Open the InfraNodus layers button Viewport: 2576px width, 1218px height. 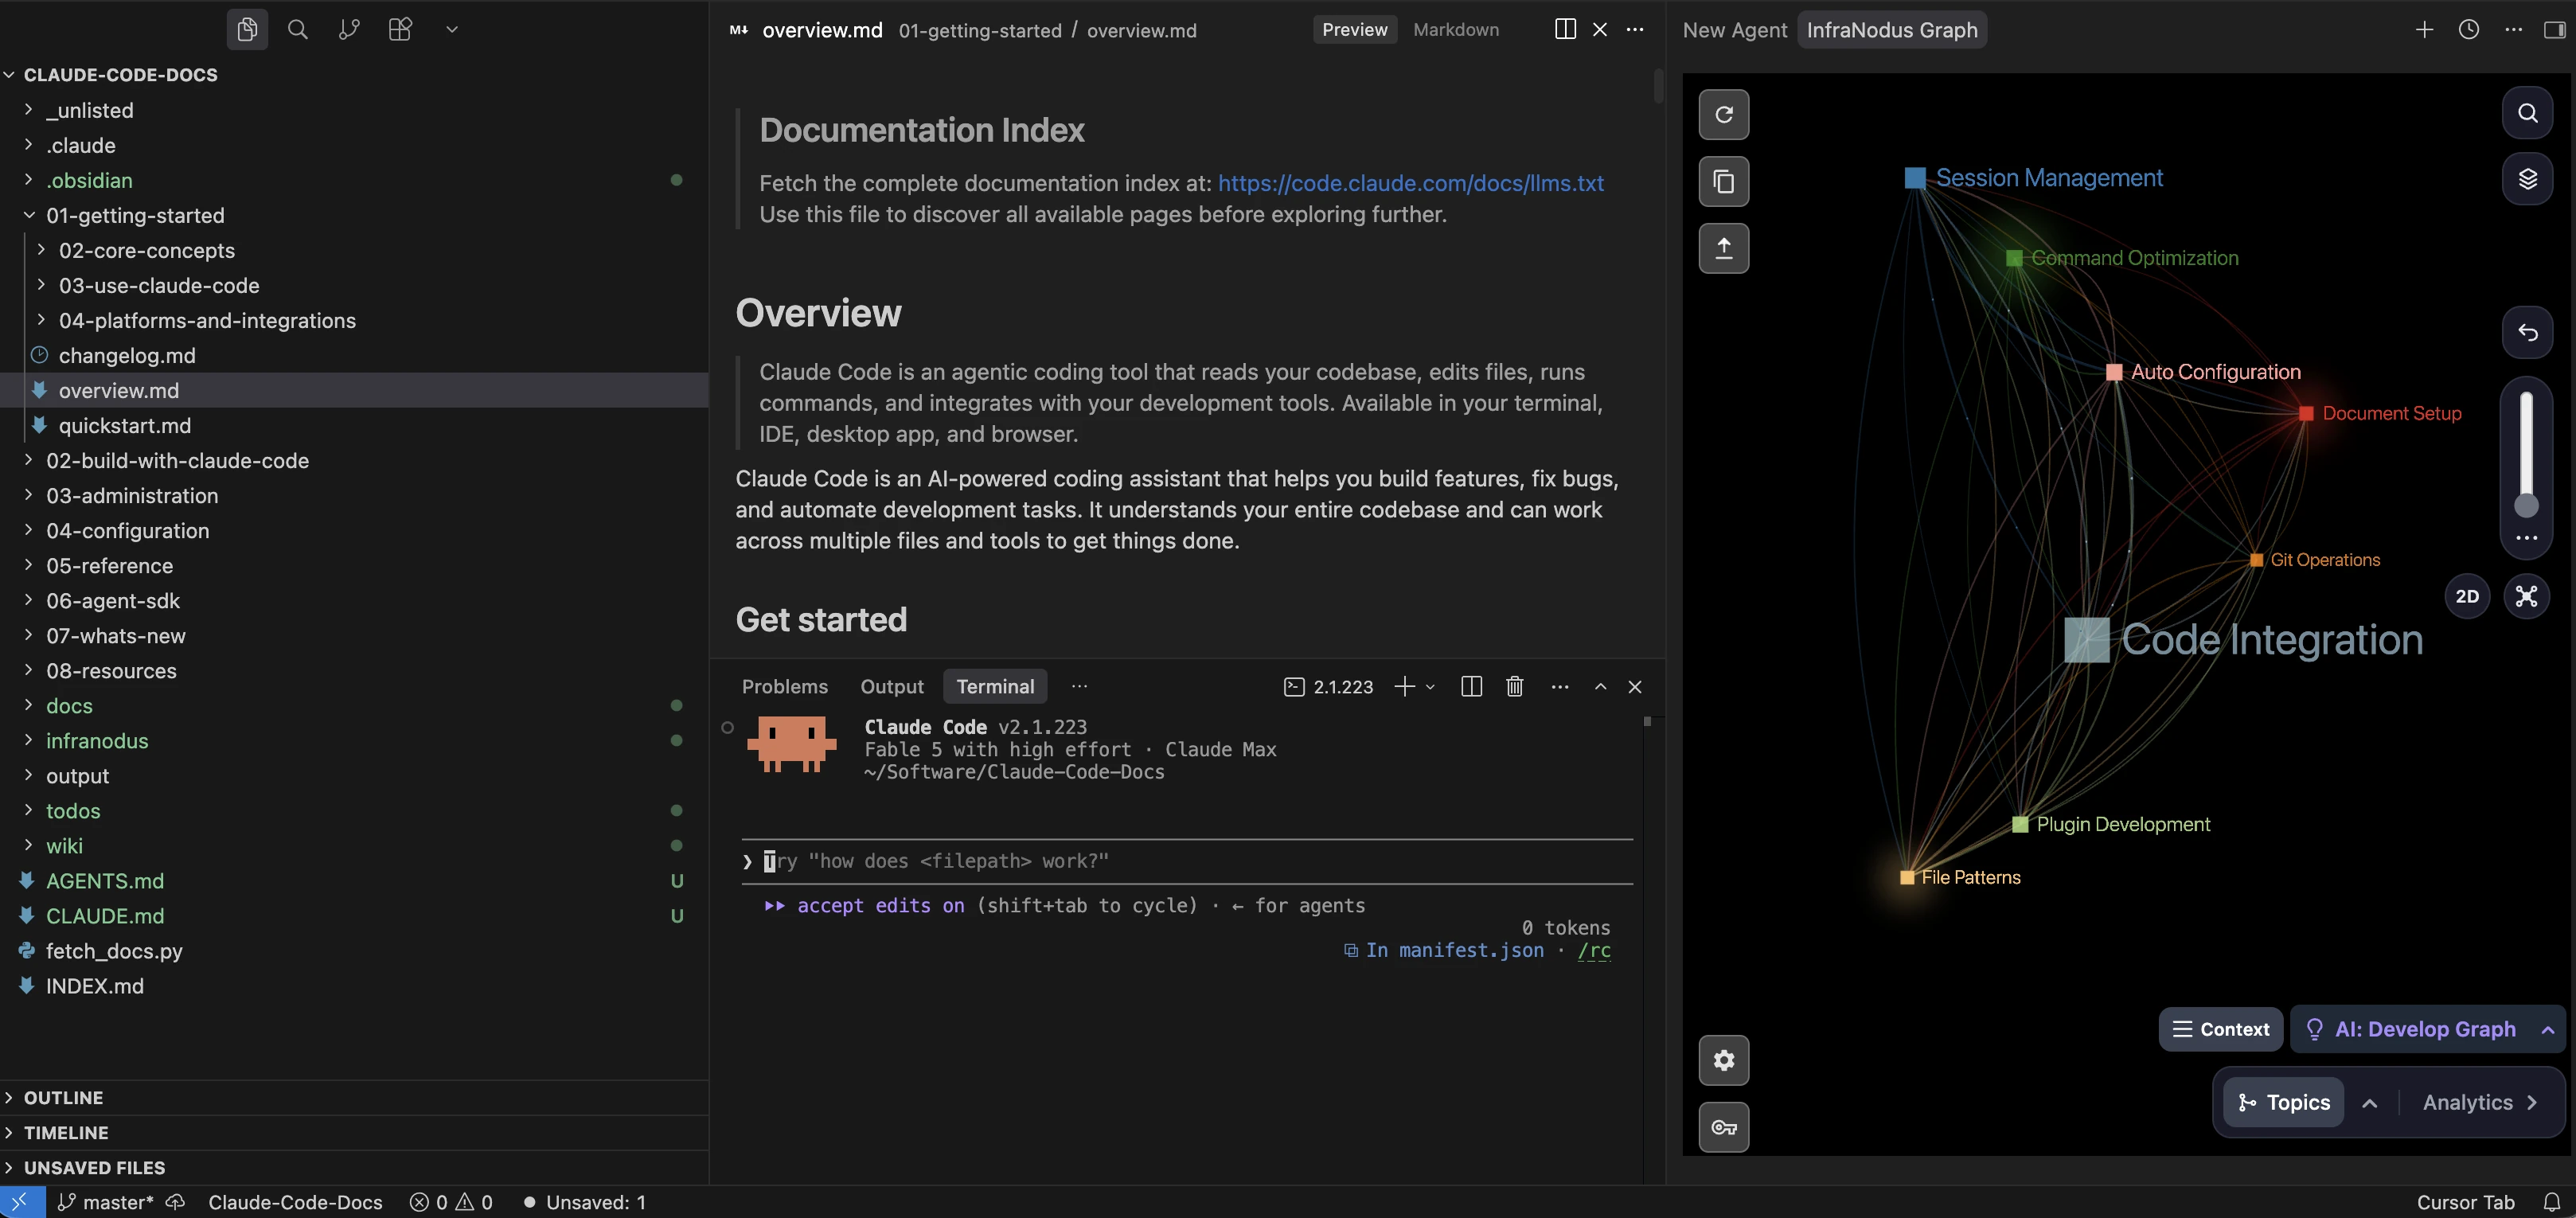(x=2527, y=179)
